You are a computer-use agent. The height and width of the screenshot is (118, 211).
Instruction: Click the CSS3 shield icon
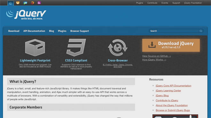click(76, 47)
